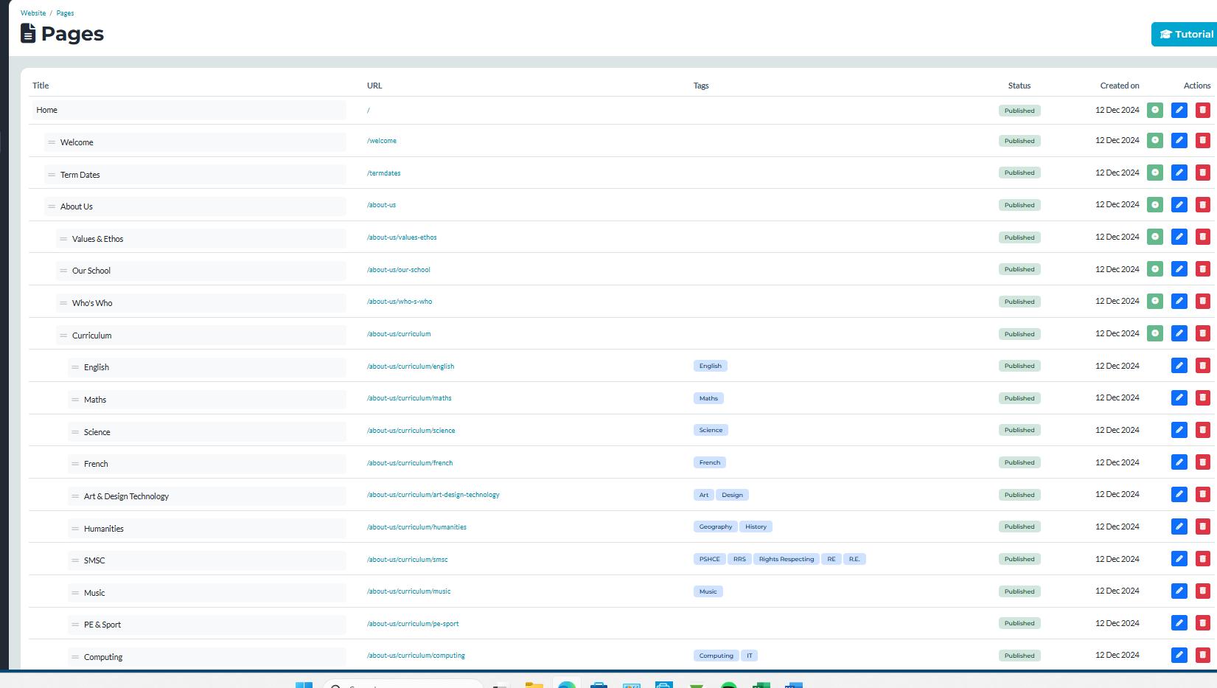Viewport: 1217px width, 688px height.
Task: Click the trash icon on the Computing row
Action: point(1203,655)
